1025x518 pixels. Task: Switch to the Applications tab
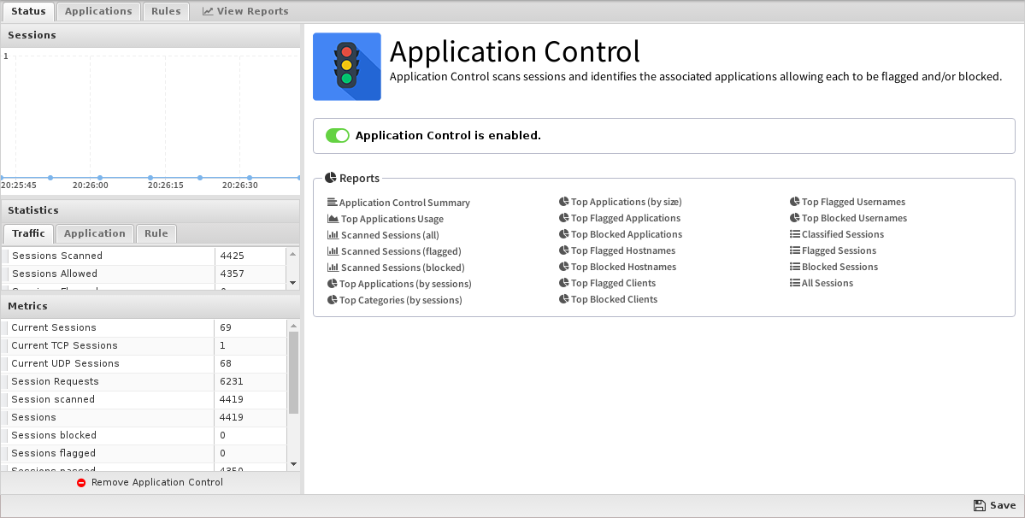[x=98, y=11]
